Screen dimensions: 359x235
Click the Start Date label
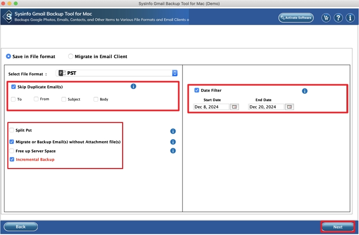[x=212, y=100]
